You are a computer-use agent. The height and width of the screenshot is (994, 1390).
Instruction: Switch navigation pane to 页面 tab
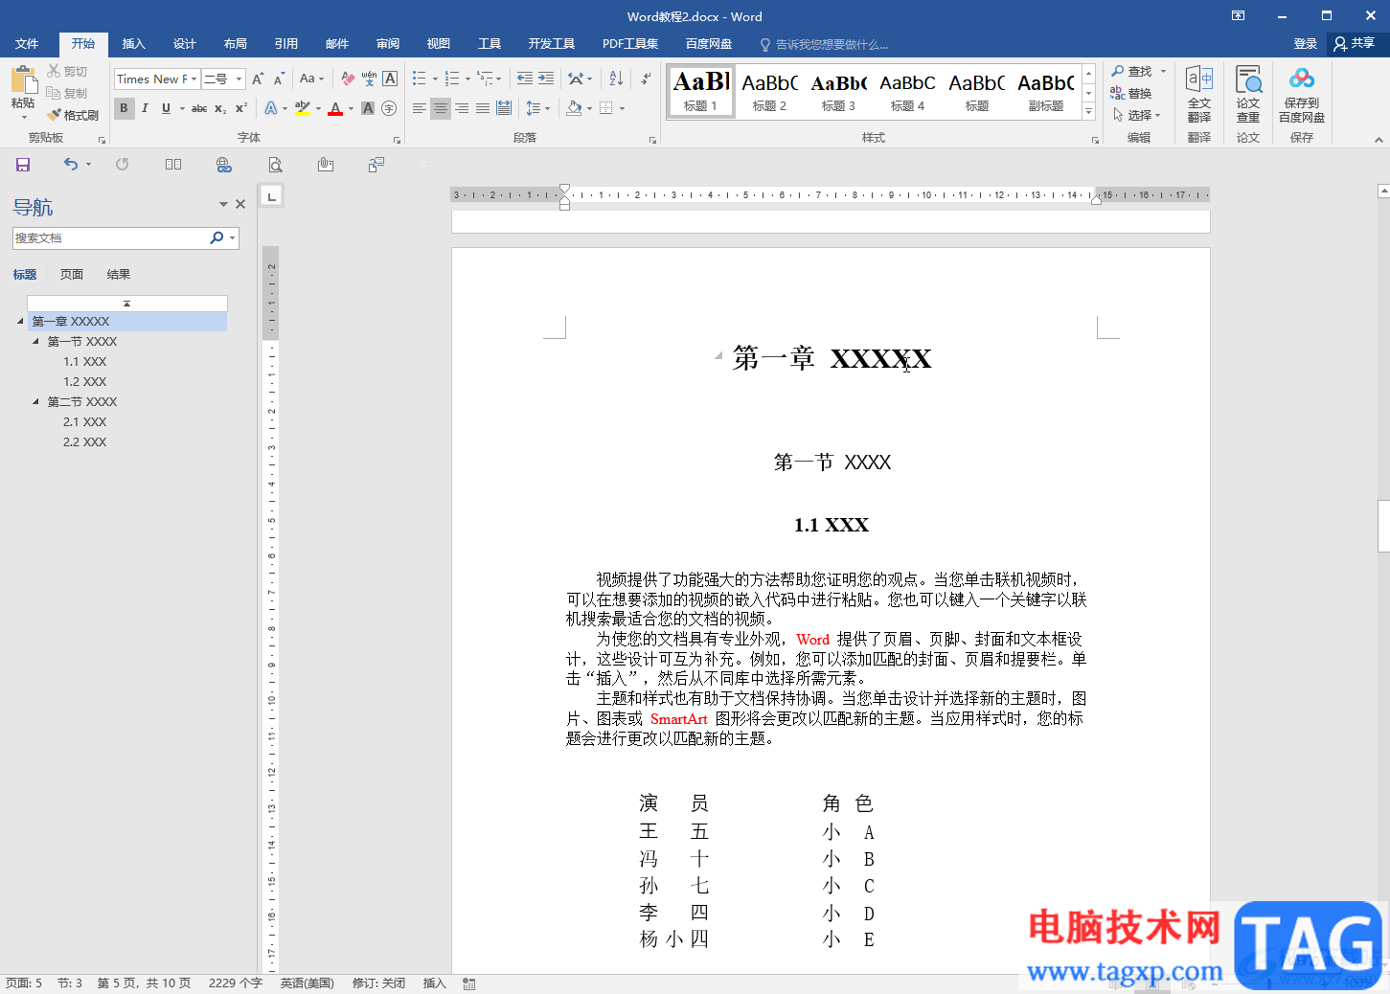pyautogui.click(x=72, y=275)
